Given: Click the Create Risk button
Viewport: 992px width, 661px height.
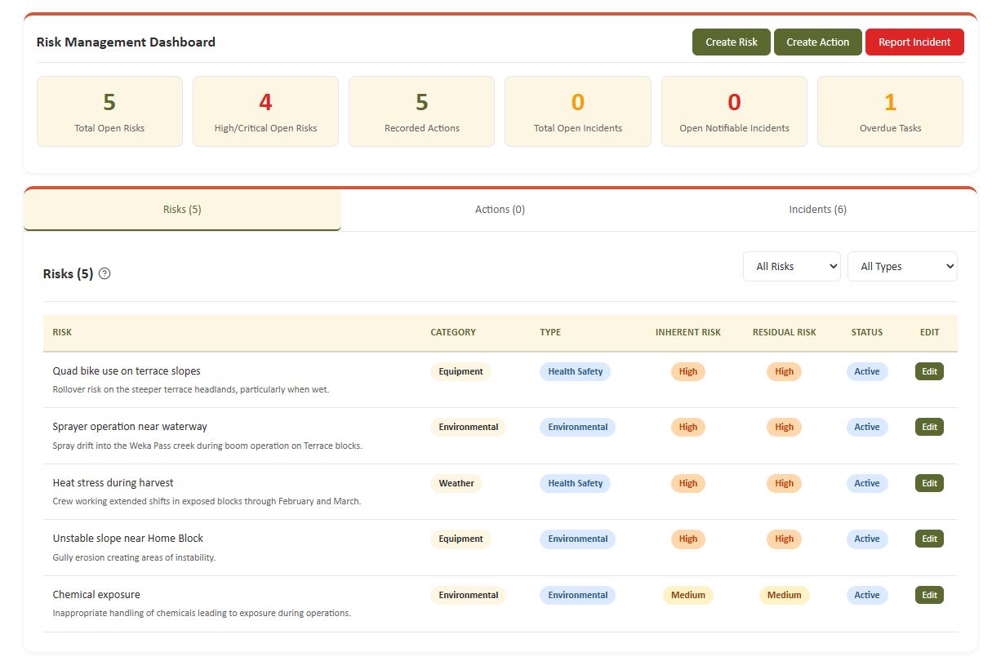Looking at the screenshot, I should coord(731,42).
